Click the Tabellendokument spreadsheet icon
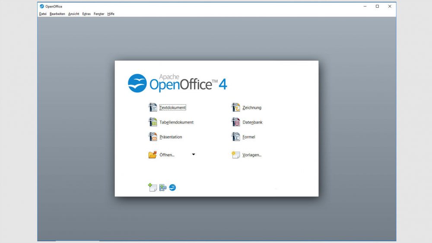Image resolution: width=432 pixels, height=243 pixels. (x=152, y=122)
